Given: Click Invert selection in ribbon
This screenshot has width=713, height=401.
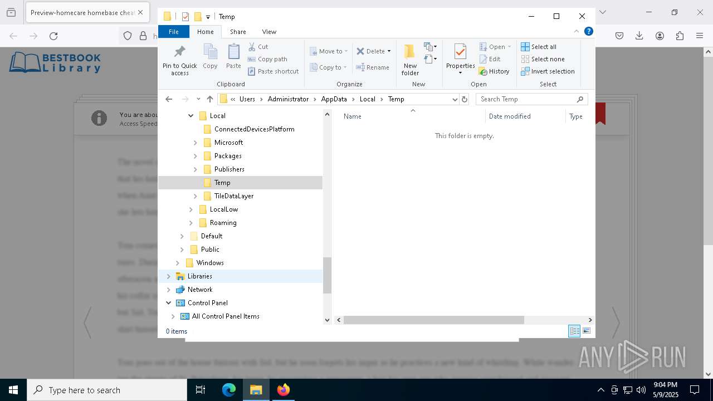Looking at the screenshot, I should coord(548,71).
